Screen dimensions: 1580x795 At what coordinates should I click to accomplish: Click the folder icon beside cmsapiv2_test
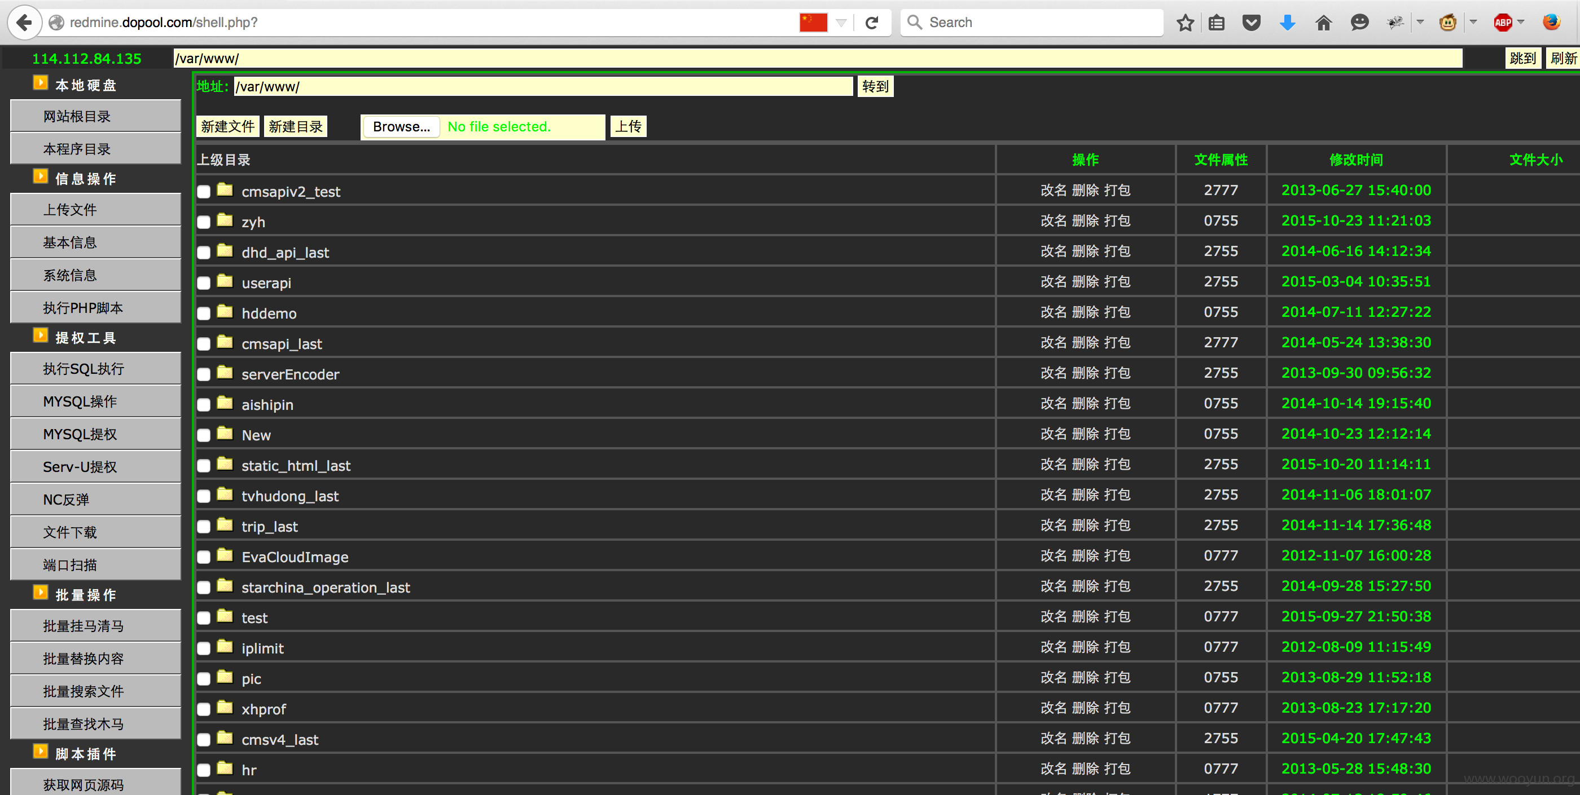pyautogui.click(x=225, y=189)
